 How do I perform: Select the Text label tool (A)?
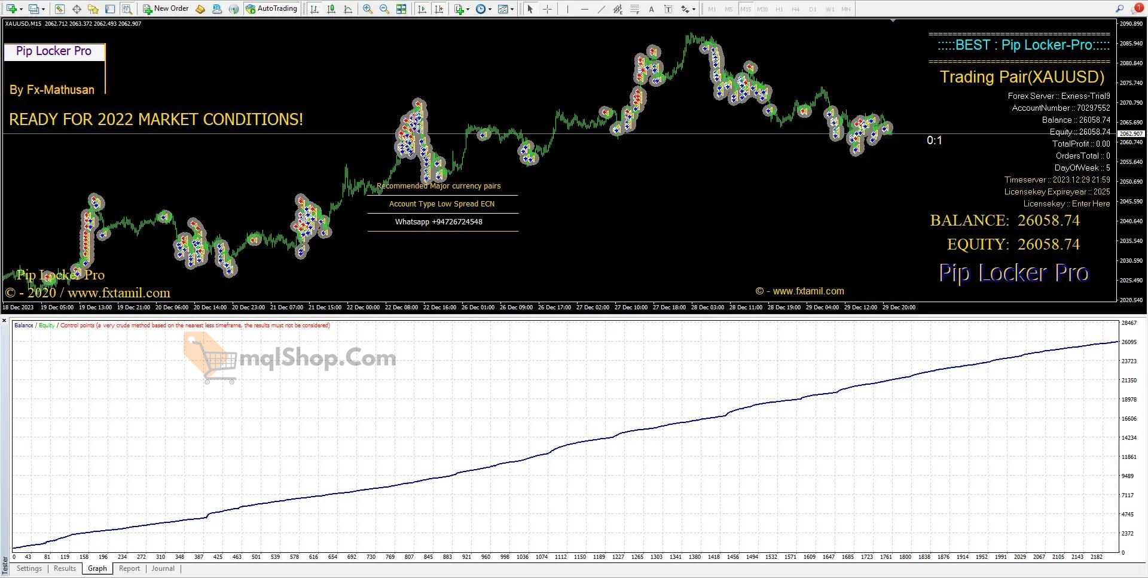click(651, 9)
